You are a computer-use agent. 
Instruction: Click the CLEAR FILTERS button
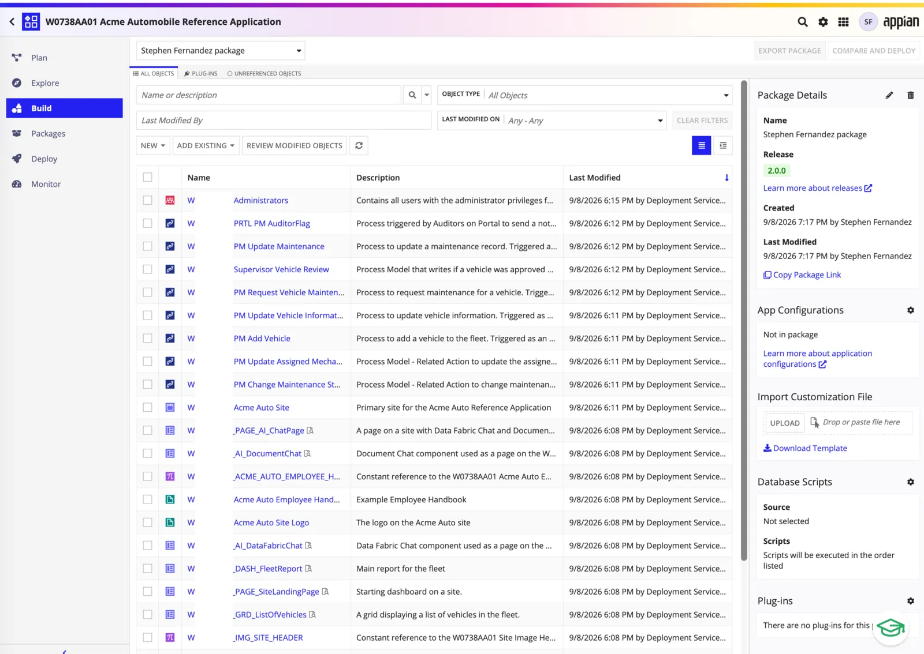[x=702, y=120]
